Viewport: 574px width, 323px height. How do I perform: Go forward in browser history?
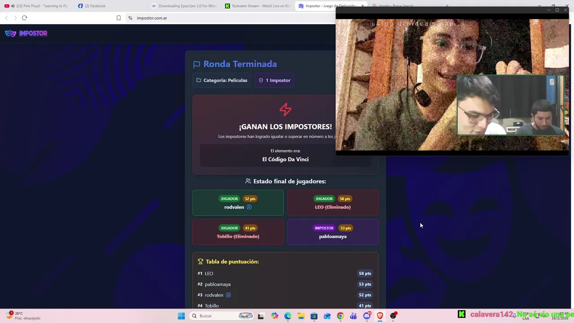15,18
